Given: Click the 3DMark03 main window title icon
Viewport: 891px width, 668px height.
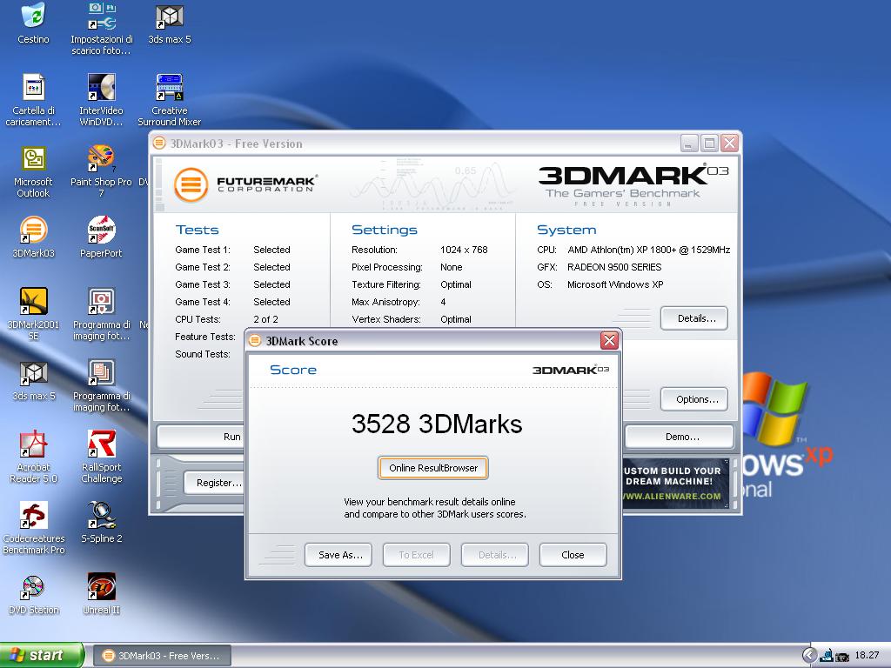Looking at the screenshot, I should (x=159, y=144).
